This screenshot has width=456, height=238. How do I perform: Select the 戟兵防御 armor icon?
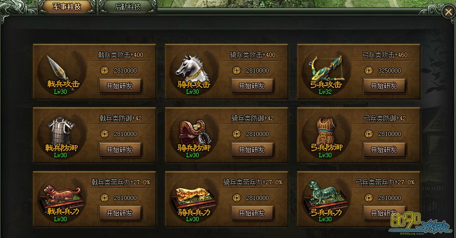point(61,137)
